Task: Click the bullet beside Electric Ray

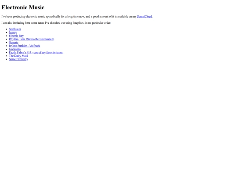Action: pos(7,36)
